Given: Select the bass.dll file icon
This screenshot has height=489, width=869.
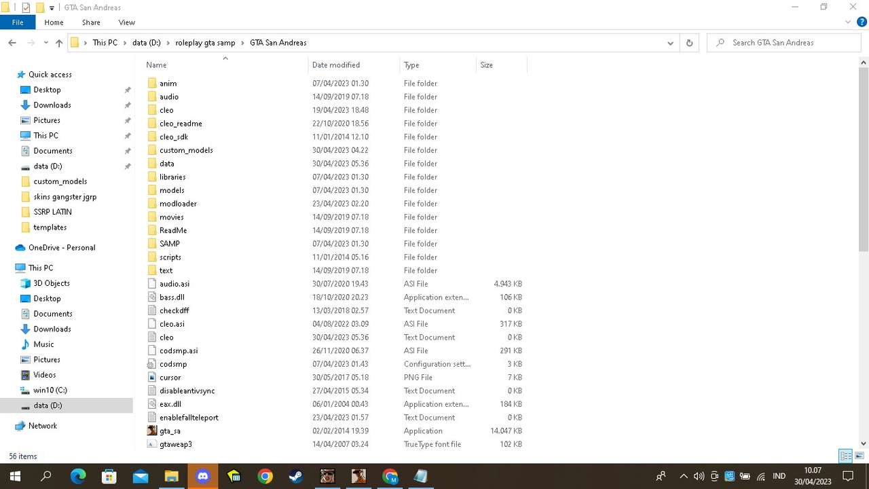Looking at the screenshot, I should point(152,297).
